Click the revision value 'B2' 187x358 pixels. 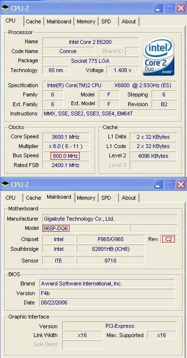(x=164, y=104)
